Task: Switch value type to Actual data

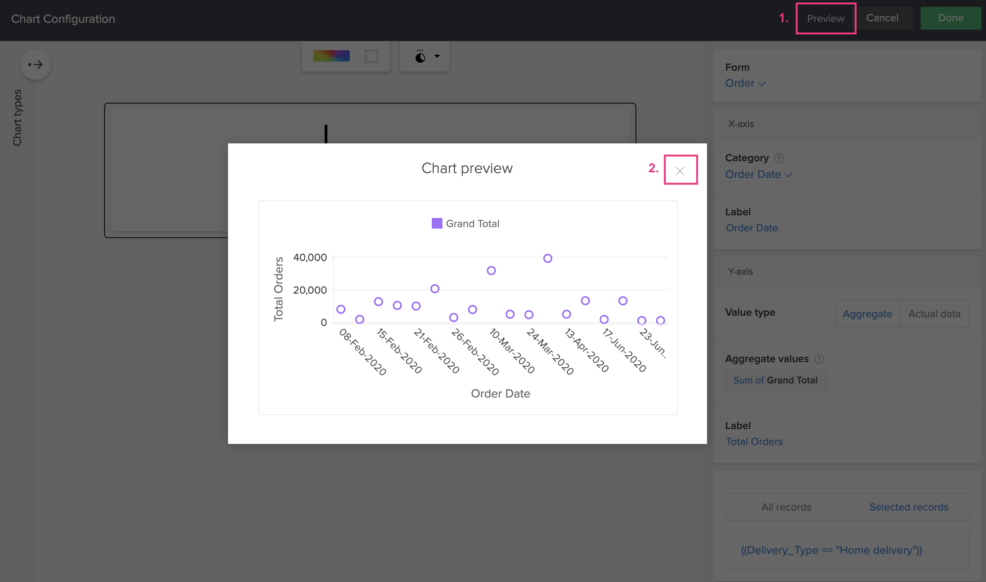Action: (x=934, y=314)
